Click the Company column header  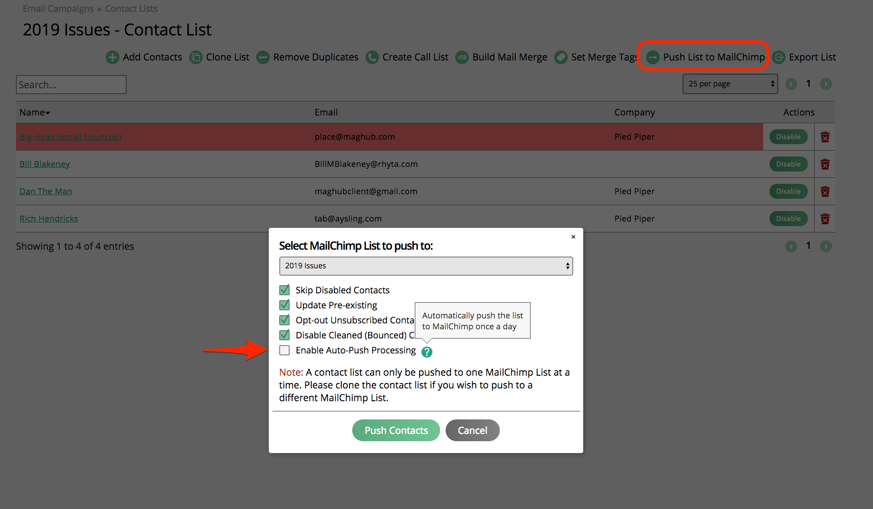pyautogui.click(x=635, y=112)
